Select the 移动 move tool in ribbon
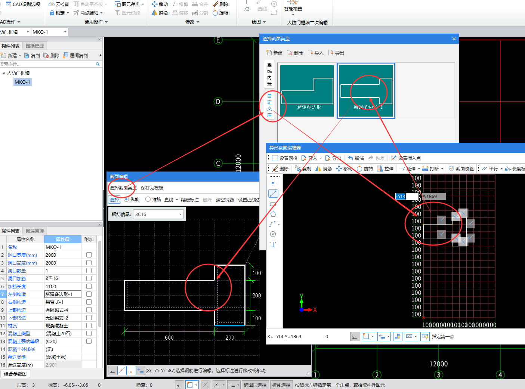Image resolution: width=525 pixels, height=389 pixels. tap(160, 4)
